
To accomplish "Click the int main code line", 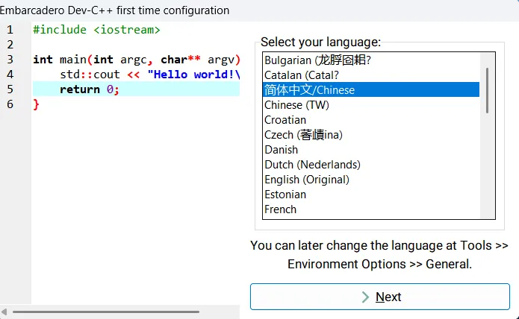I will tap(137, 60).
